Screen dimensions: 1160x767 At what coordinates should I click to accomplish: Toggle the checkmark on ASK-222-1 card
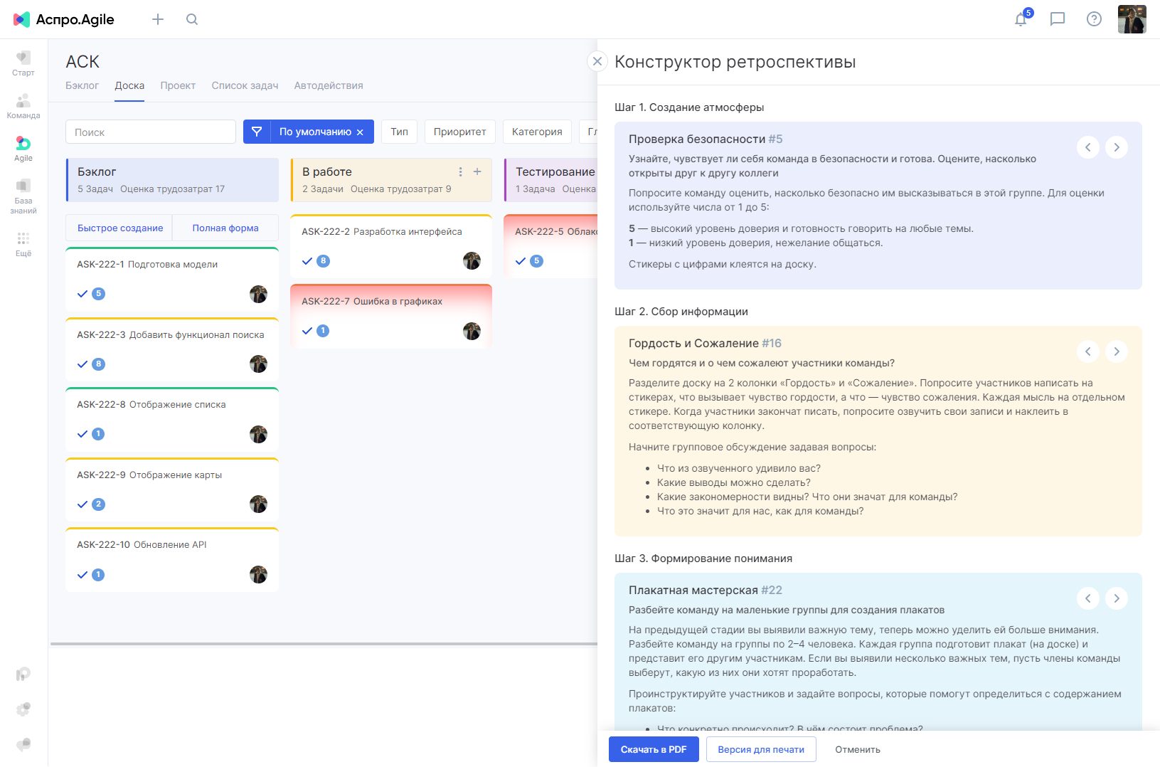[82, 293]
